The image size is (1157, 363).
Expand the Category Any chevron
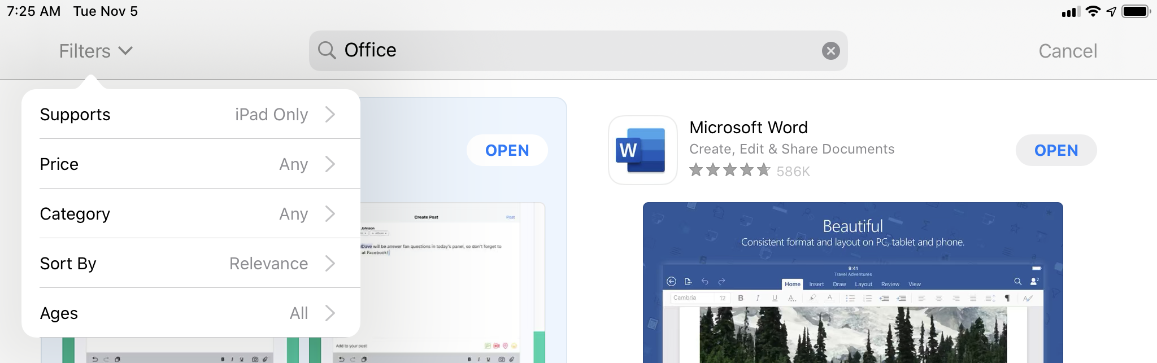coord(330,214)
